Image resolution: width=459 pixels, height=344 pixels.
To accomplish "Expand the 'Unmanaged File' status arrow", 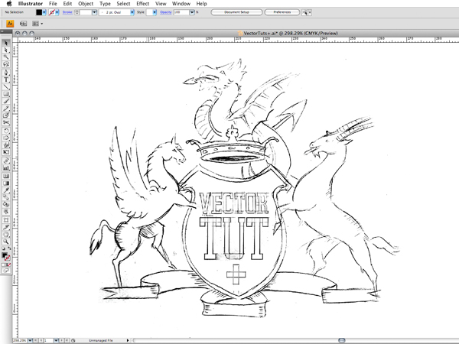I will [x=128, y=340].
